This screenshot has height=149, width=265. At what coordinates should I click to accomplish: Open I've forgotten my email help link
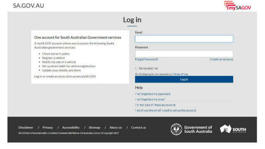[x=150, y=99]
